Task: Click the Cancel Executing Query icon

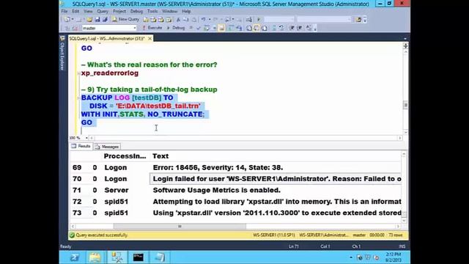Action: (191, 28)
